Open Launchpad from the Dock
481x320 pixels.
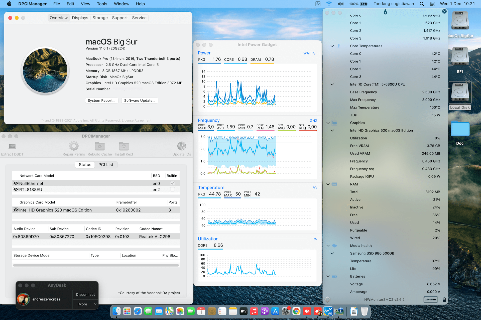pos(127,311)
